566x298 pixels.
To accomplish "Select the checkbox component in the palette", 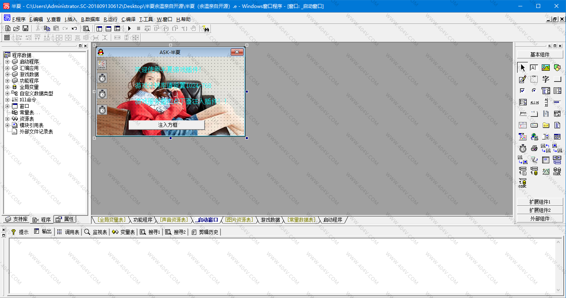I will [x=523, y=91].
